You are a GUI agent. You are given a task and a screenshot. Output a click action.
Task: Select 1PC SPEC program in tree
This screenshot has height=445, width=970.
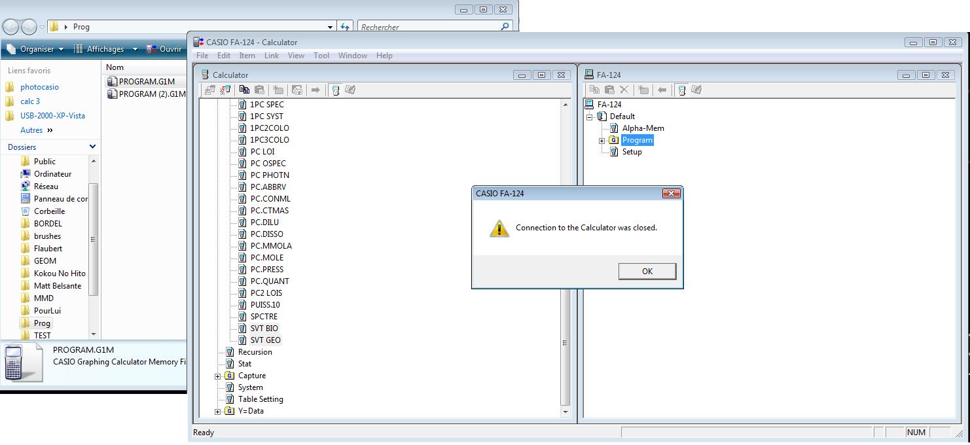click(x=267, y=105)
